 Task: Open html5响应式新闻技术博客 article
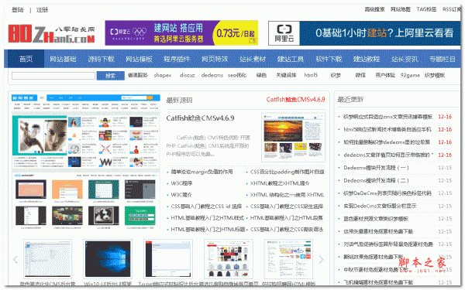(387, 129)
